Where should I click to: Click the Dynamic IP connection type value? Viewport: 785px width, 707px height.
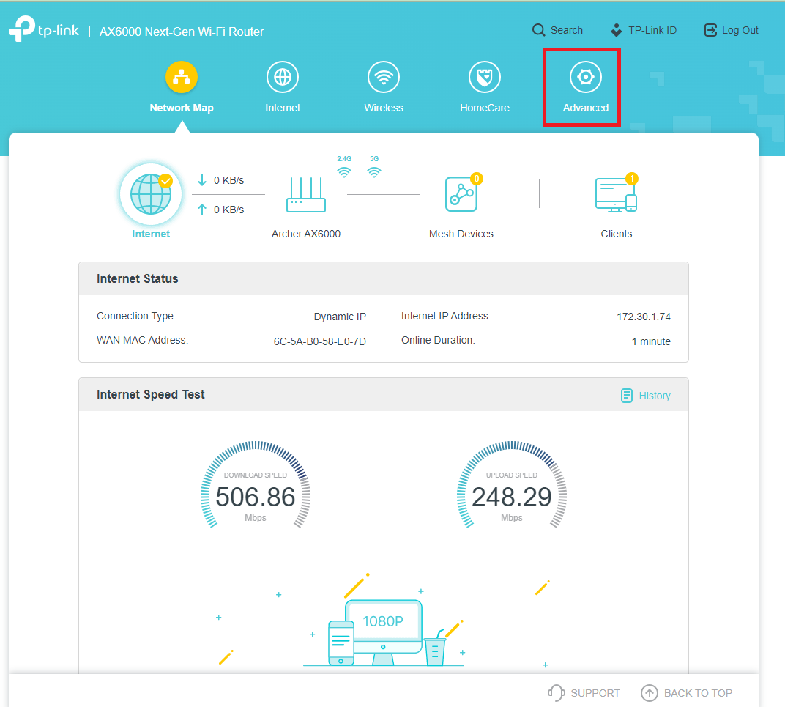tap(340, 317)
